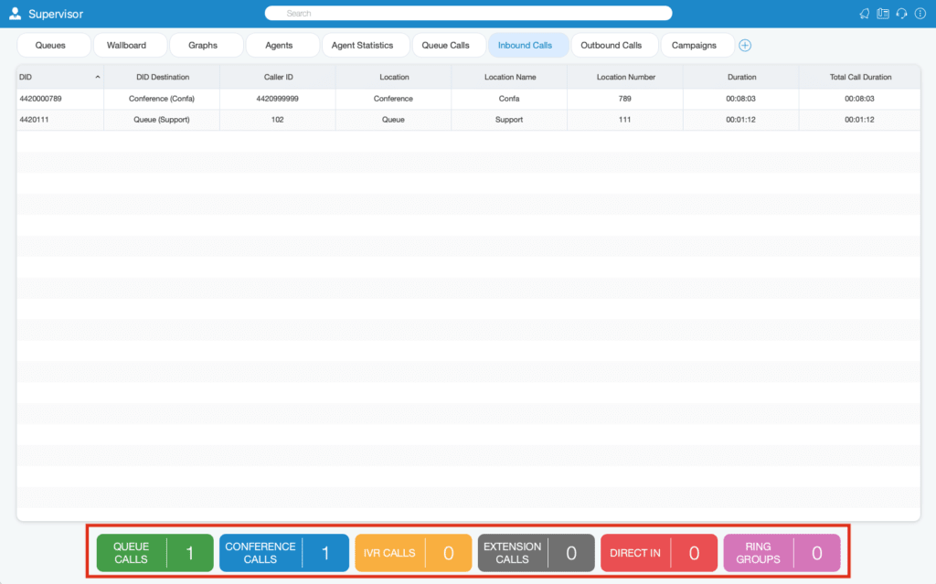The height and width of the screenshot is (584, 936).
Task: Click the orange IVR Calls counter
Action: [413, 553]
